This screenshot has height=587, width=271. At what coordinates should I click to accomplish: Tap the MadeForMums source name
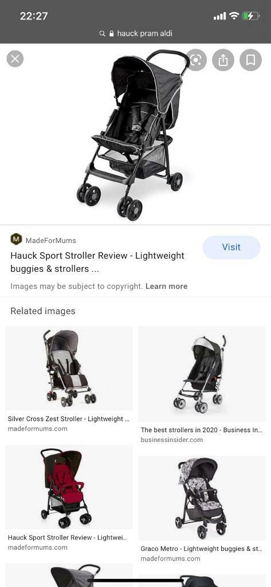pyautogui.click(x=50, y=240)
